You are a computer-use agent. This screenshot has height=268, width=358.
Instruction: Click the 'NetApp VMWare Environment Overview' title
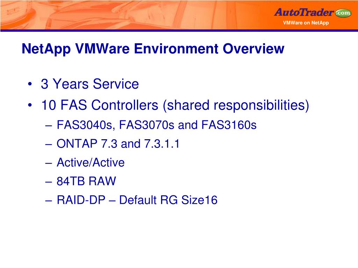click(x=153, y=49)
